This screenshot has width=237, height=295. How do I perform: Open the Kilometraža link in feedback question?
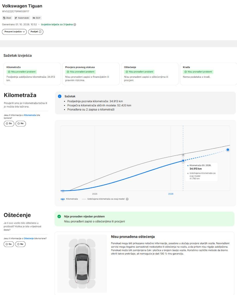pyautogui.click(x=30, y=115)
